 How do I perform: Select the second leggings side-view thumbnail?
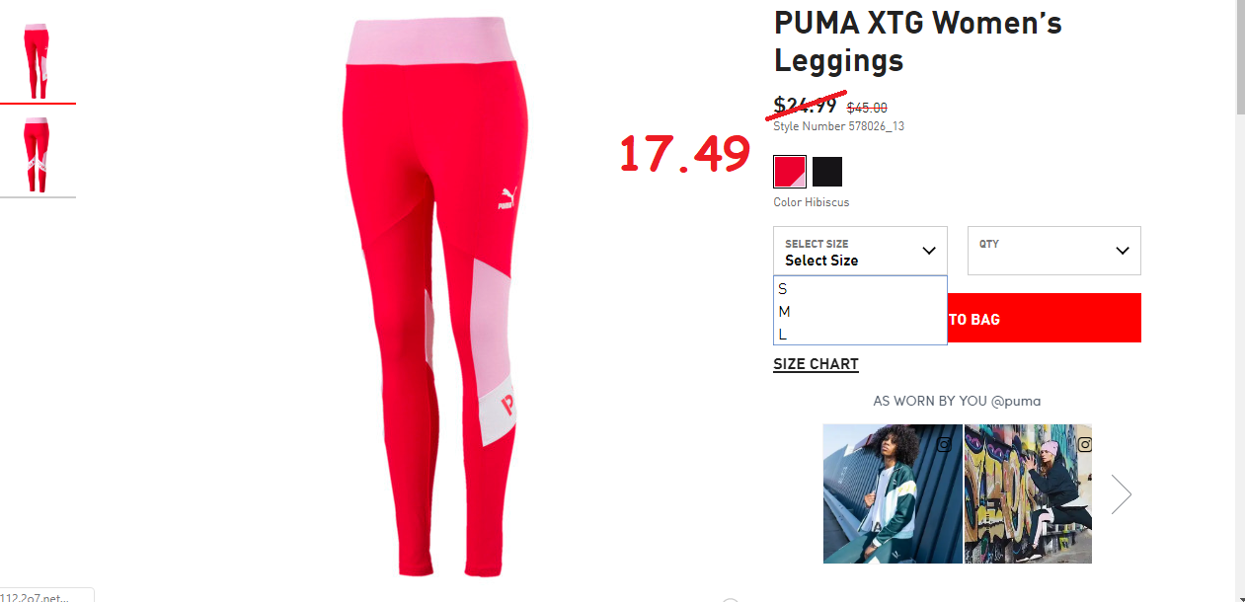(x=38, y=155)
